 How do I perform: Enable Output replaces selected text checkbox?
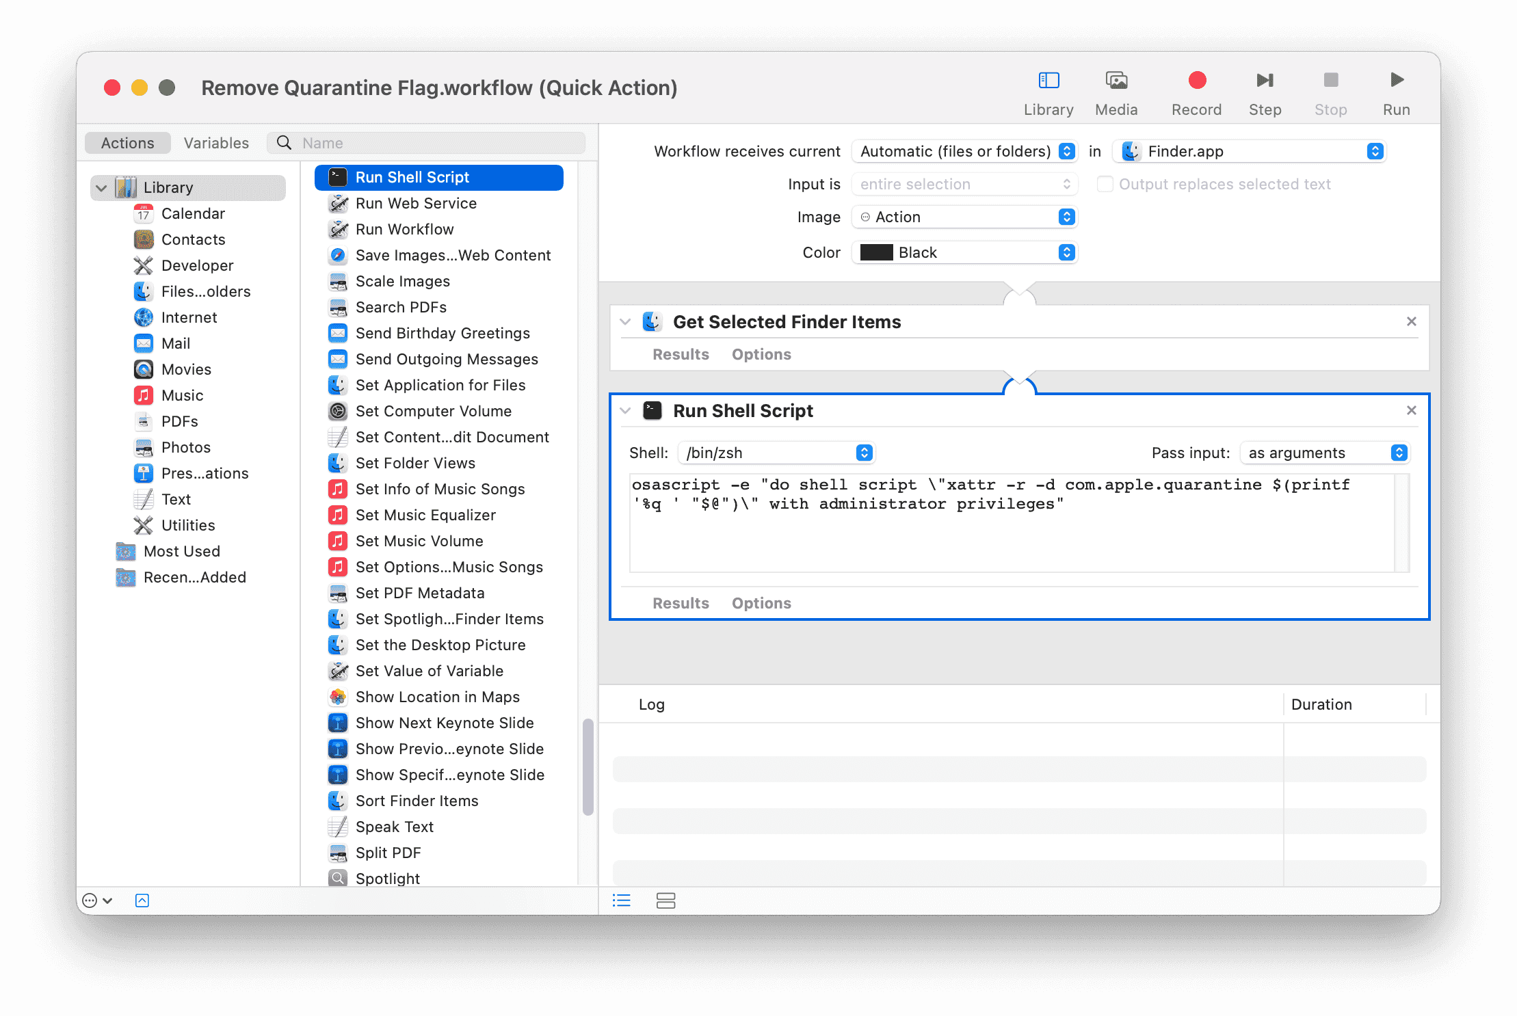(1105, 184)
